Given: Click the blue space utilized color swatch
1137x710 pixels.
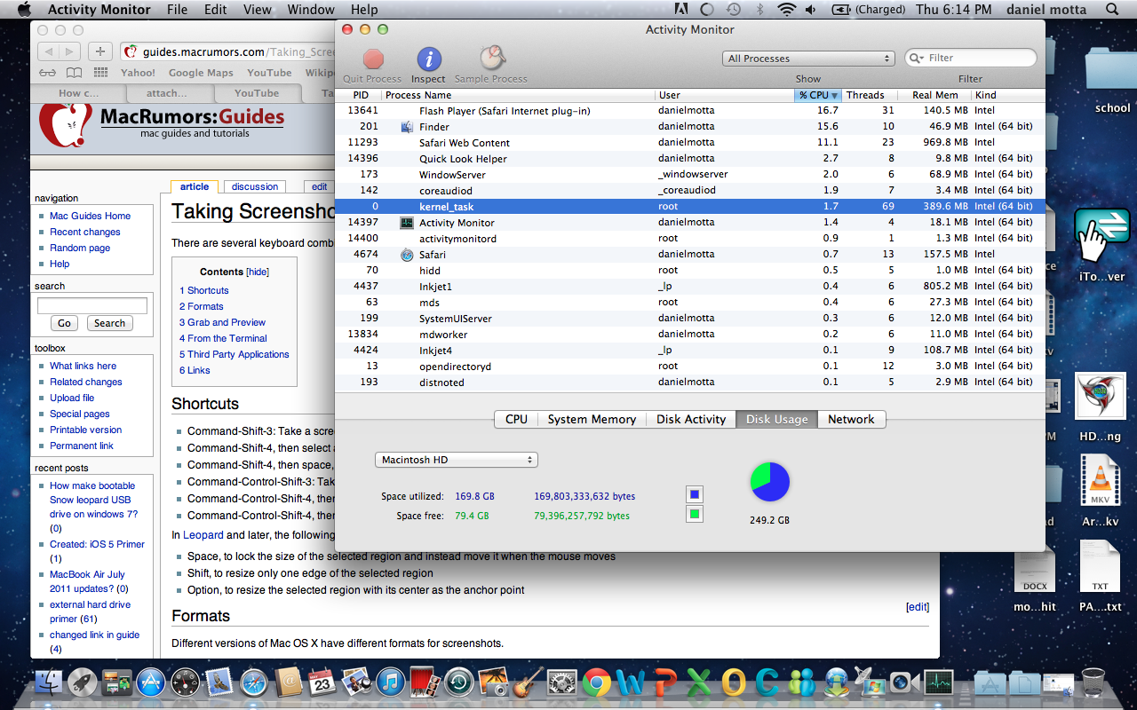Looking at the screenshot, I should click(x=695, y=495).
